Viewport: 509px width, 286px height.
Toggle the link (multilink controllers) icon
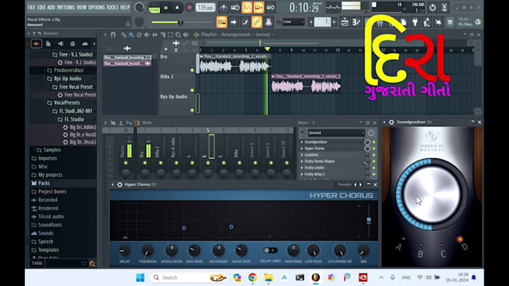point(257,22)
